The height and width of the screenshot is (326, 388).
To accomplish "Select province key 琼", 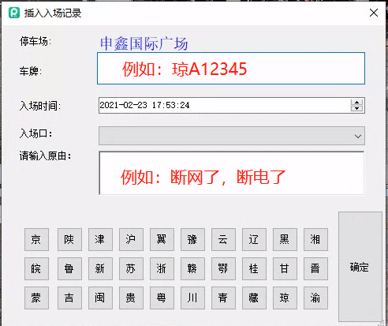I will [285, 298].
